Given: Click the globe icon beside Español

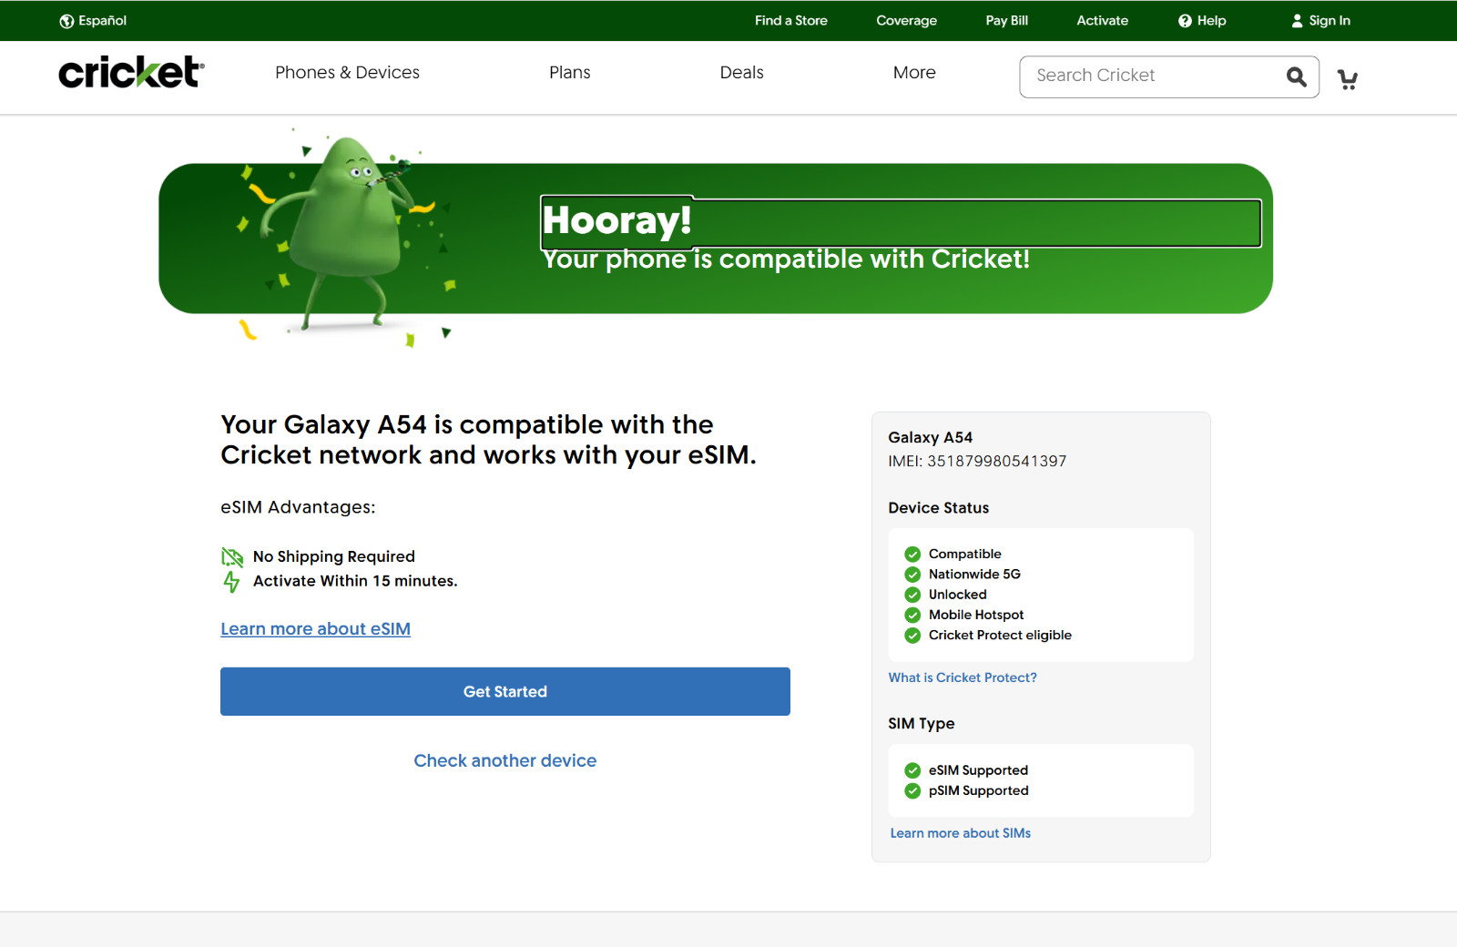Looking at the screenshot, I should (66, 21).
